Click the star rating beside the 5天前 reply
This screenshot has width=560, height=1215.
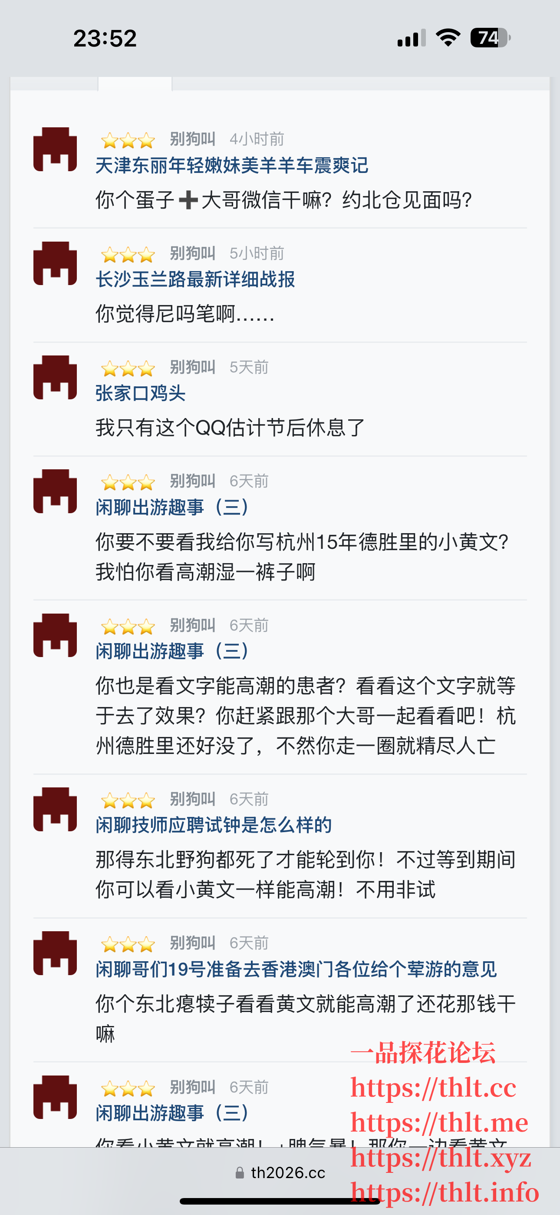127,368
